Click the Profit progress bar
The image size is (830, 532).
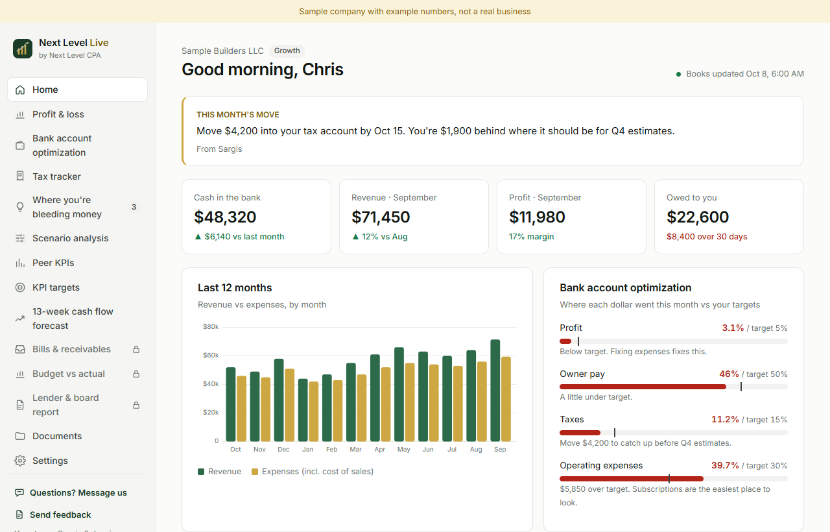pyautogui.click(x=674, y=341)
